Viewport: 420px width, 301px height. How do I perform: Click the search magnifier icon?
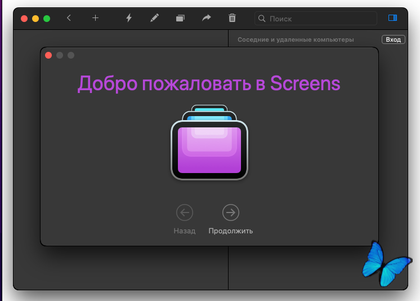pos(262,19)
